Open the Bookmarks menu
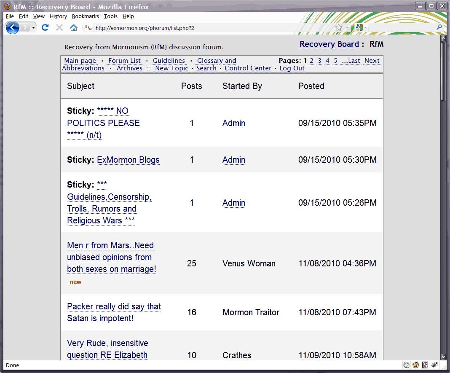This screenshot has height=373, width=450. [85, 16]
